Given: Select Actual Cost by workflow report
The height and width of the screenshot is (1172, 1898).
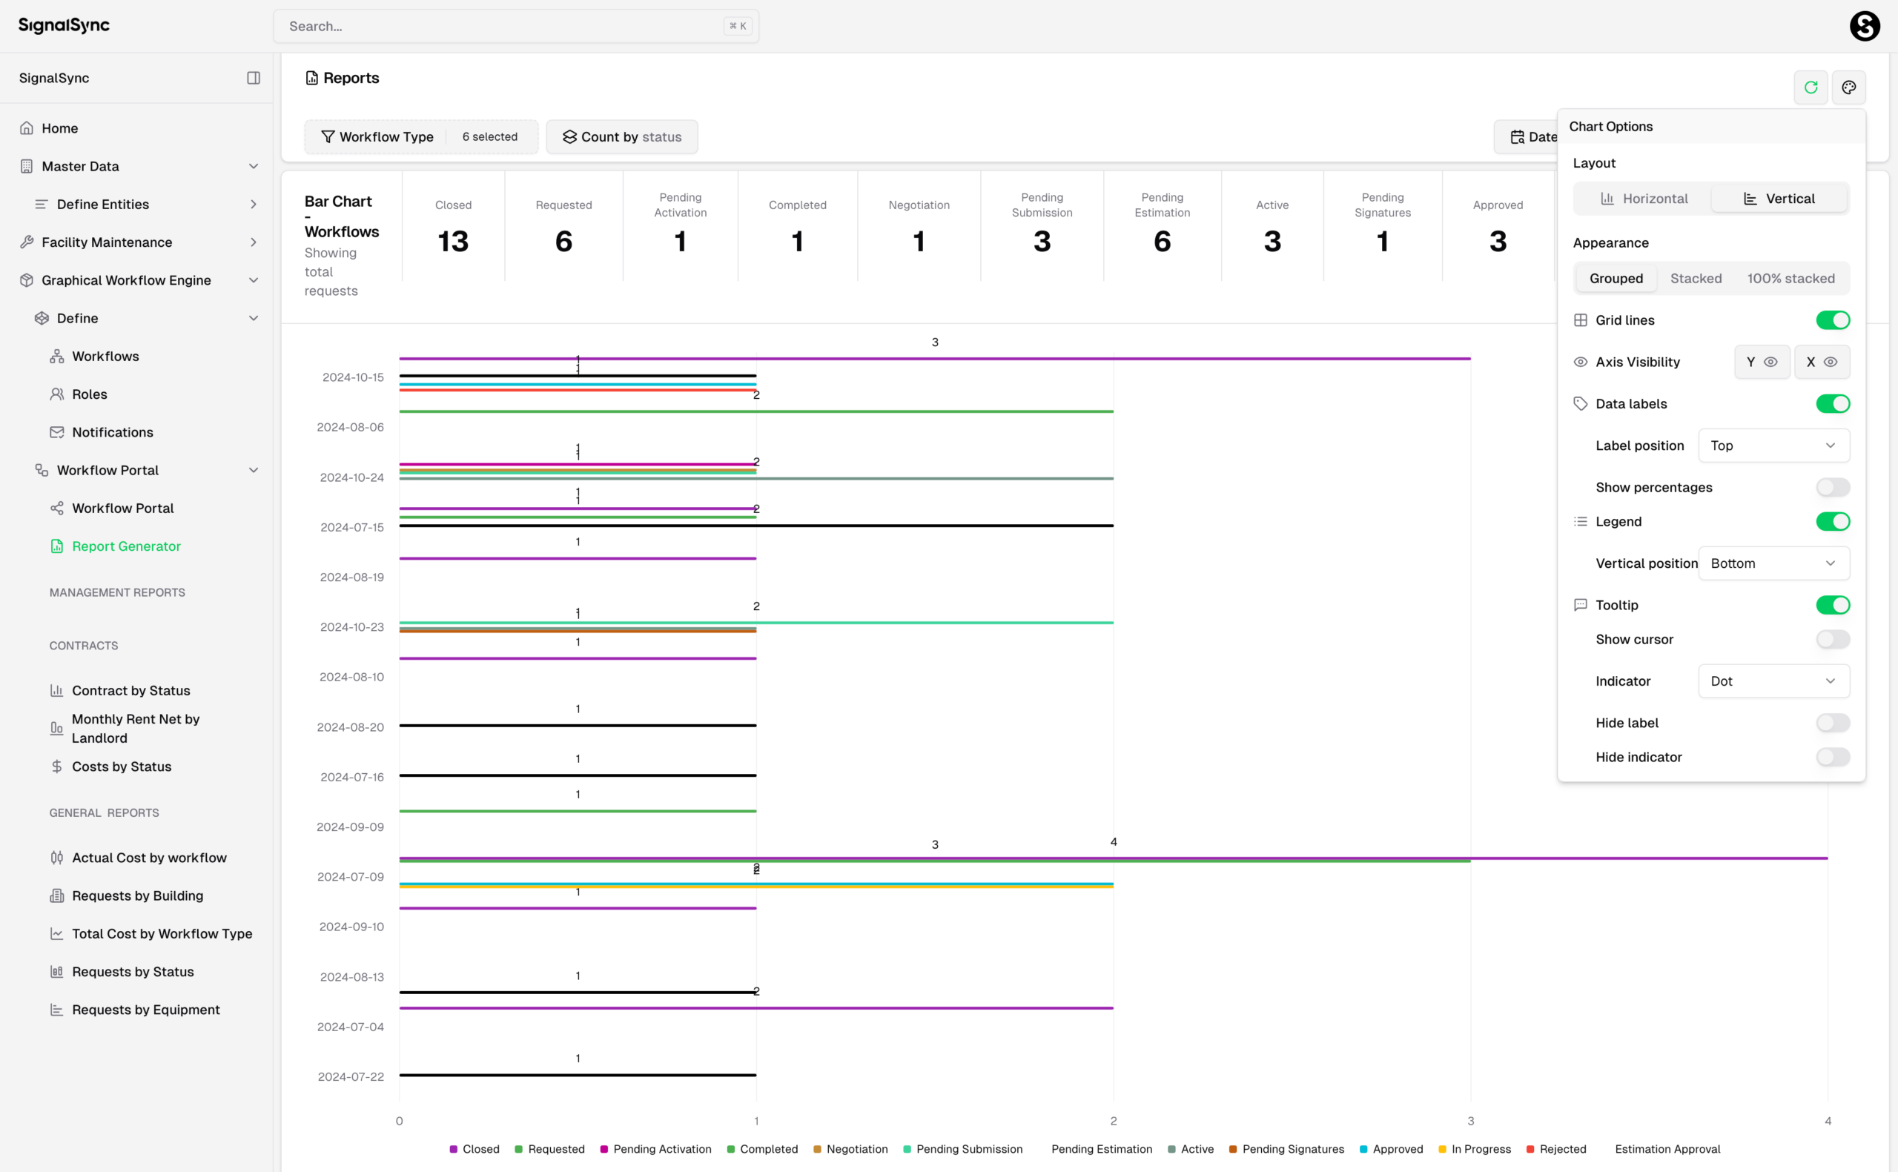Looking at the screenshot, I should pyautogui.click(x=149, y=857).
